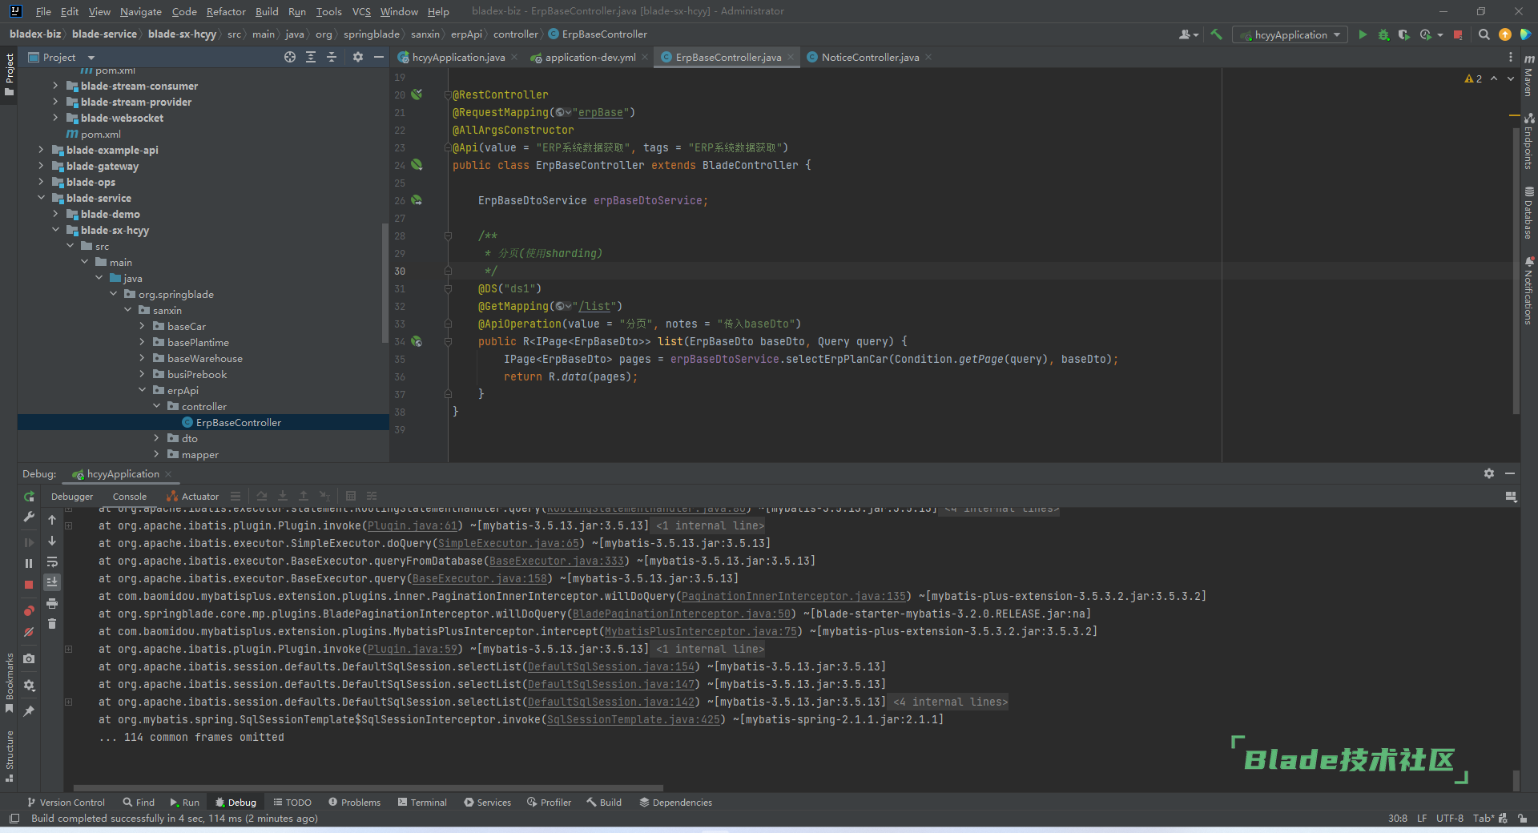
Task: Click the console horizontal scrollbar
Action: (368, 788)
